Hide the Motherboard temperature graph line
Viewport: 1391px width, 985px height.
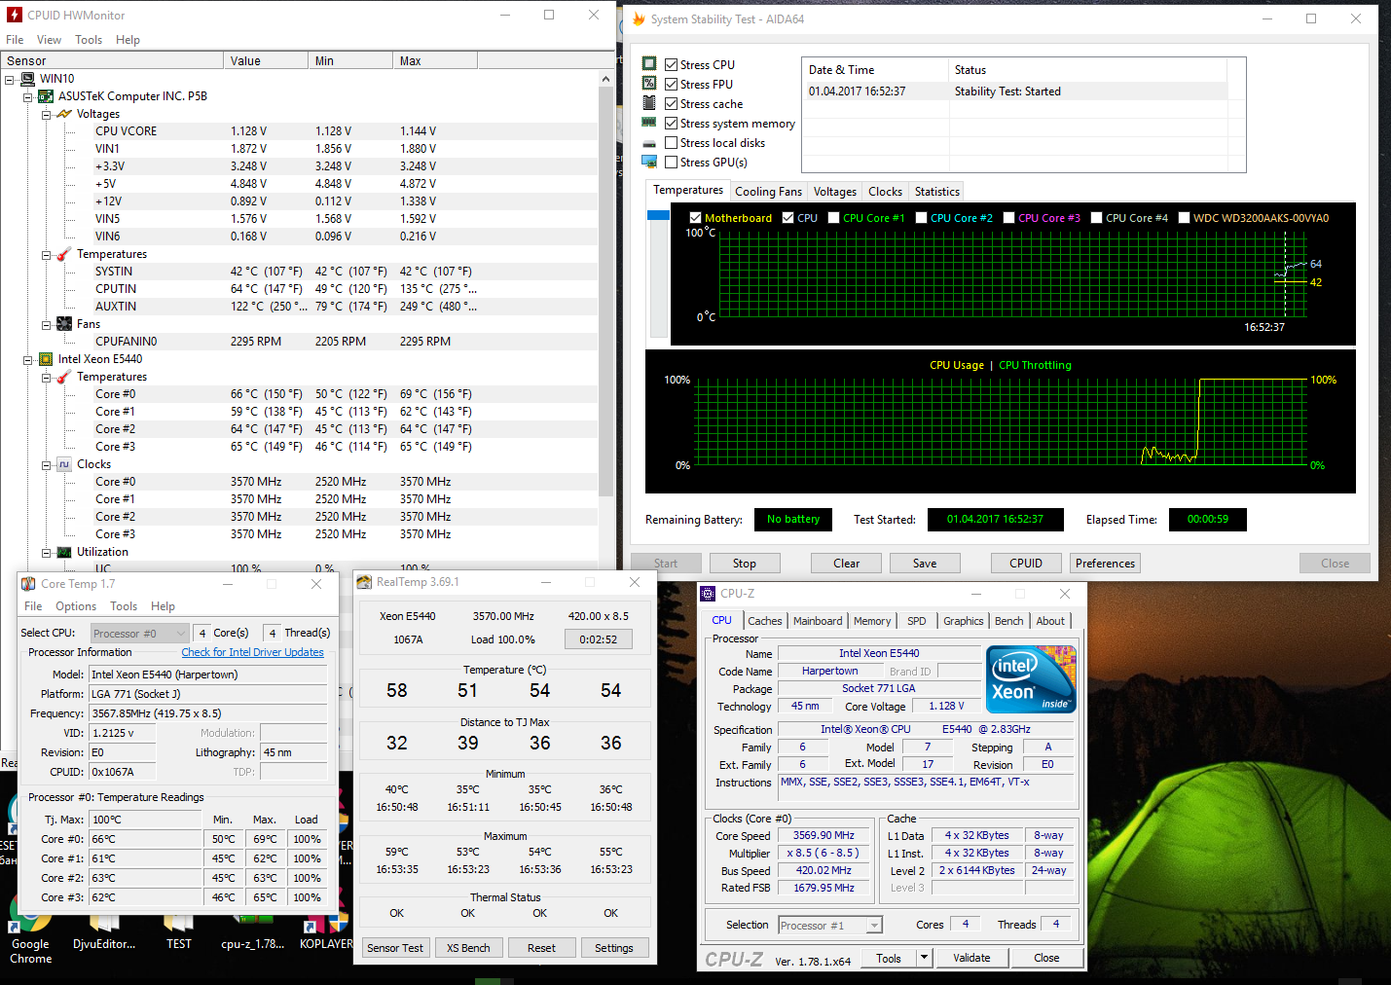[695, 218]
